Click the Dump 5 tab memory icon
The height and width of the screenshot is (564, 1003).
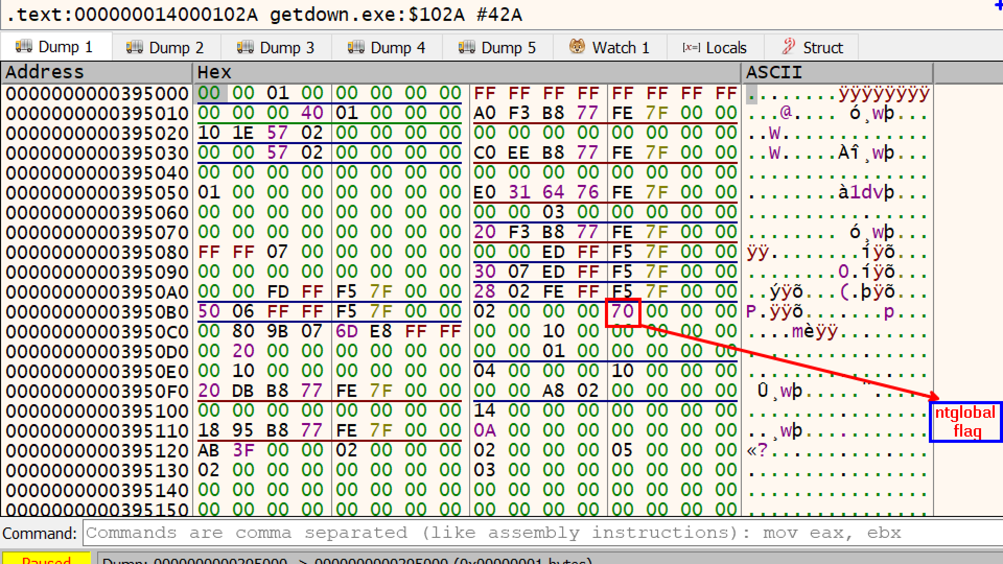[466, 48]
